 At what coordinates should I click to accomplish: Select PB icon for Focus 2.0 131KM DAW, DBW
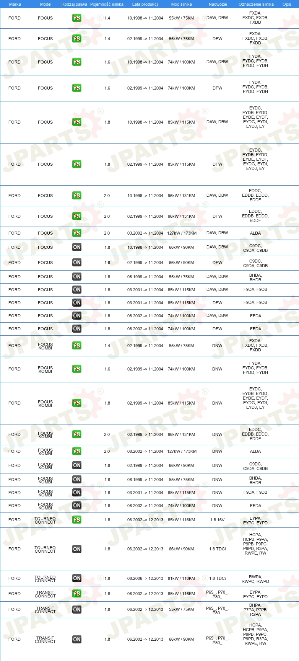click(x=77, y=196)
